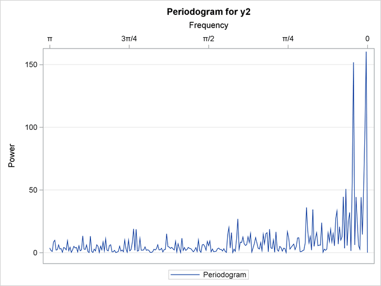Click the π/2 frequency tick label
Screen dimensions: 381x286
[208, 38]
